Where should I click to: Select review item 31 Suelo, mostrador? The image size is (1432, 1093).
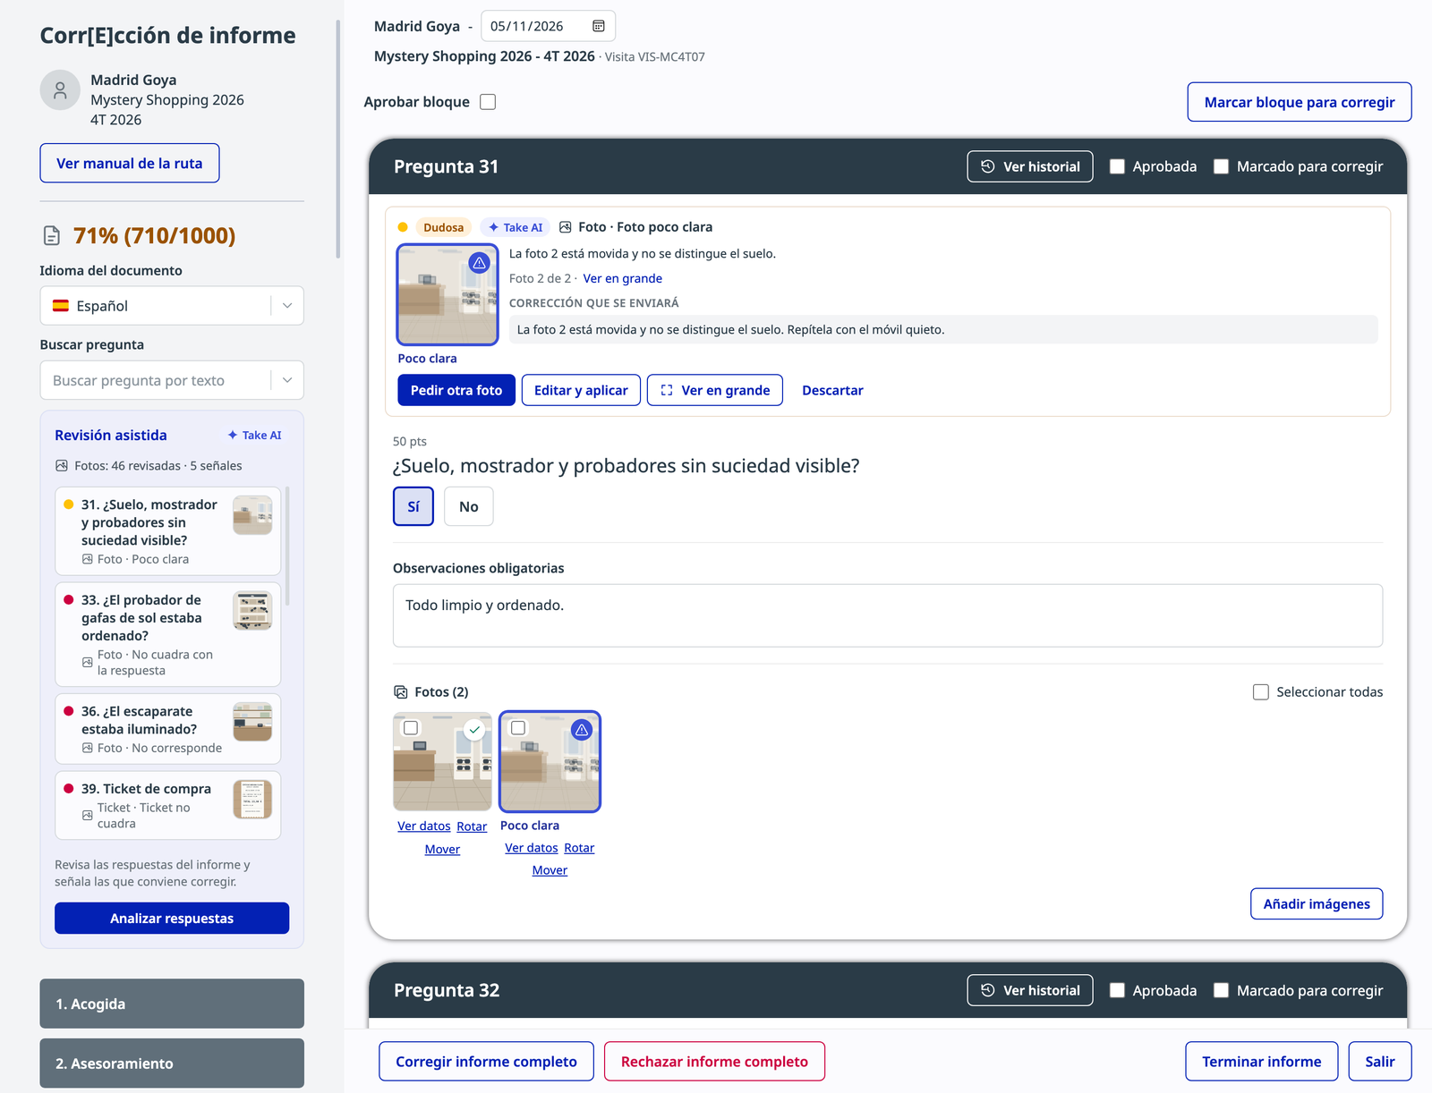[168, 531]
